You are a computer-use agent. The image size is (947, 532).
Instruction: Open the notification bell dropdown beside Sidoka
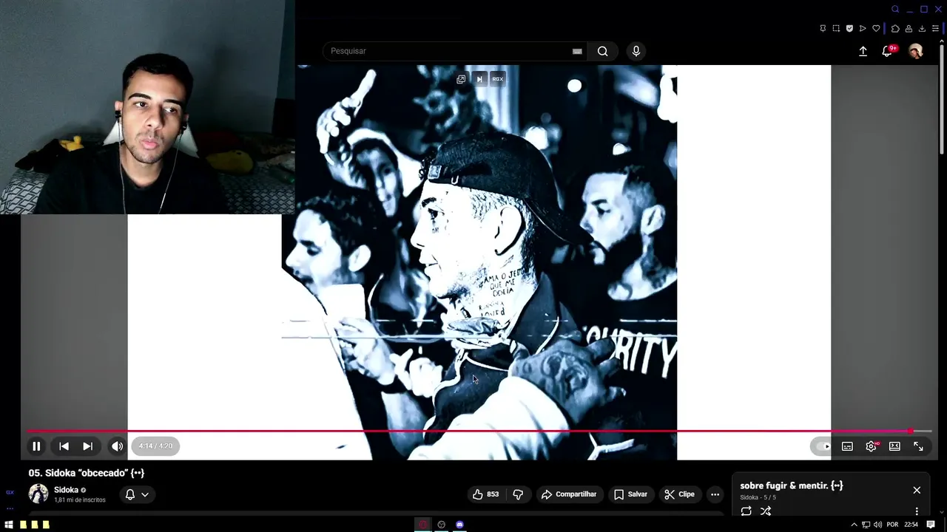pyautogui.click(x=137, y=494)
